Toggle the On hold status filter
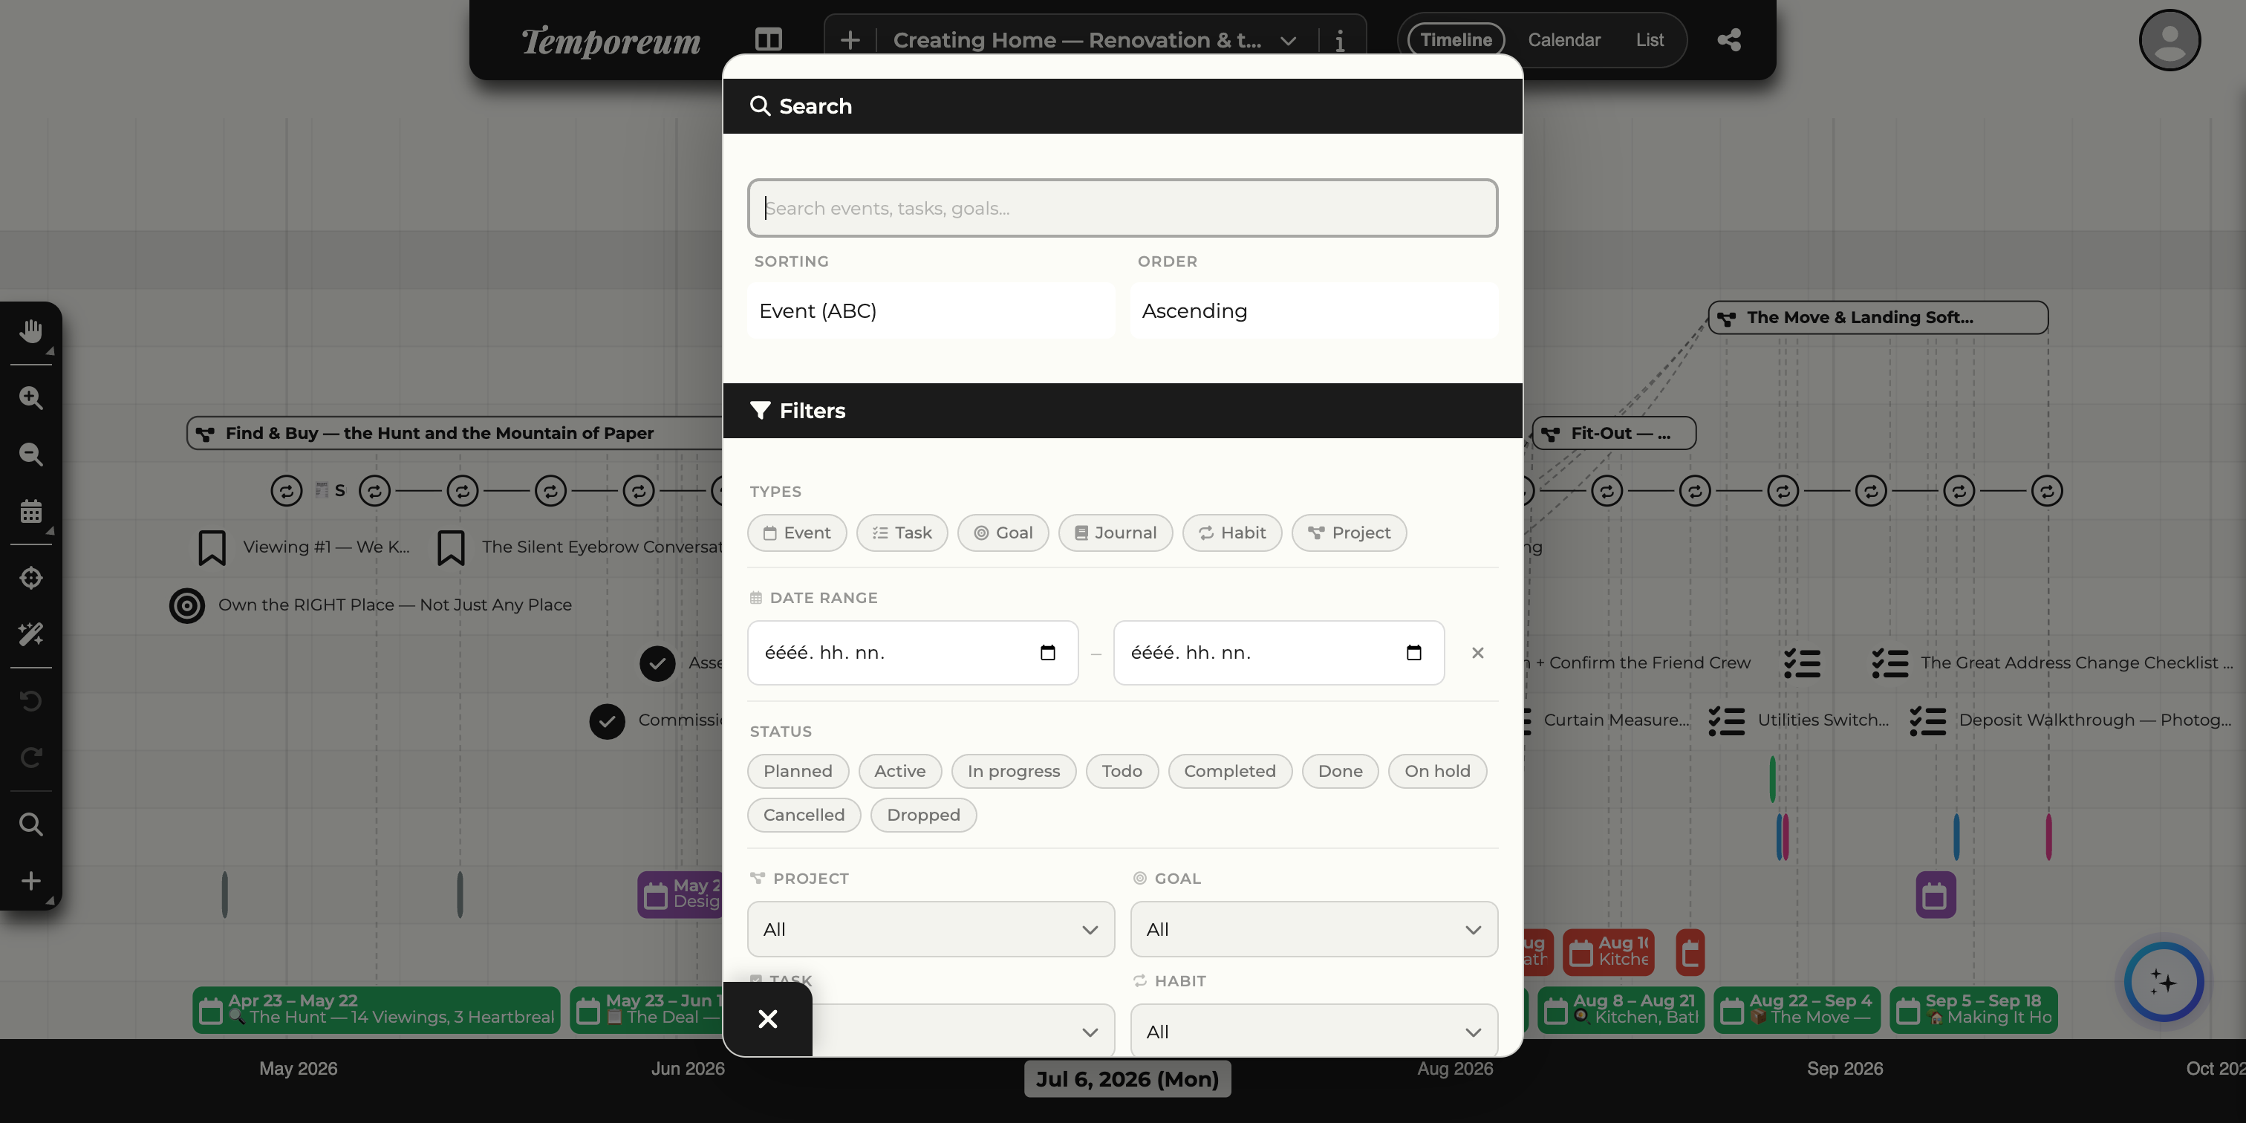The image size is (2246, 1123). coord(1437,771)
